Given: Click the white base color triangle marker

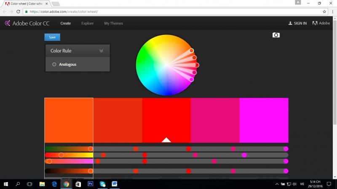Looking at the screenshot, I should (x=166, y=140).
